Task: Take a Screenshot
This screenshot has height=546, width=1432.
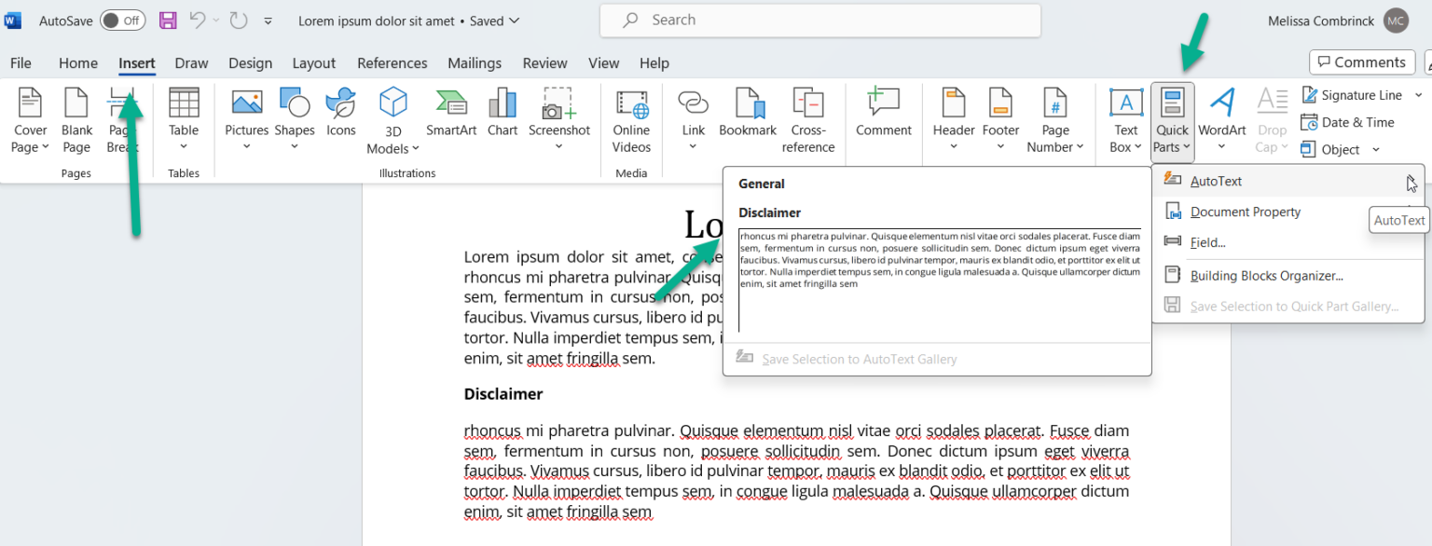Action: click(x=559, y=120)
